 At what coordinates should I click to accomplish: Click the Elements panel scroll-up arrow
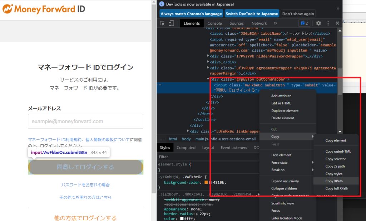click(x=340, y=31)
